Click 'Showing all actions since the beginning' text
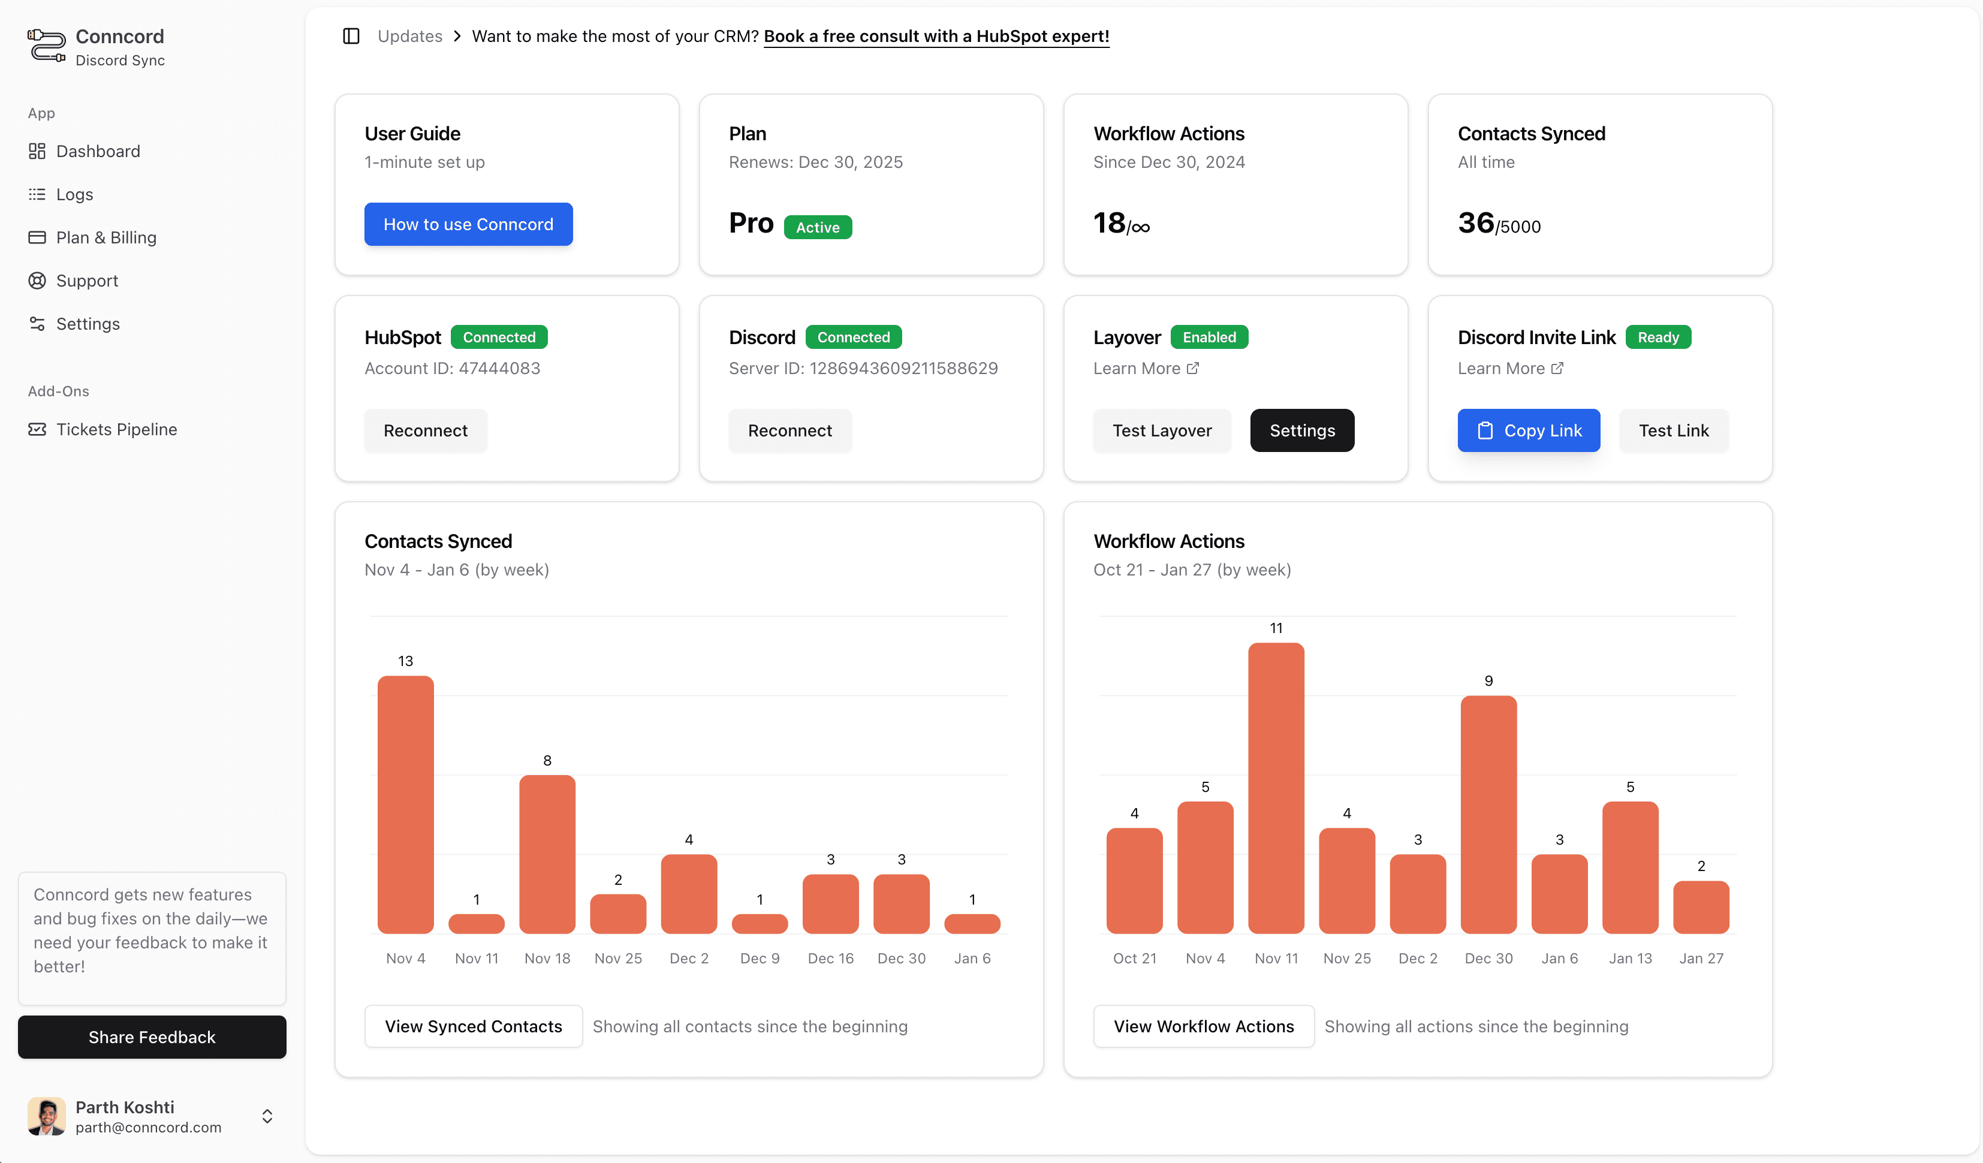The height and width of the screenshot is (1163, 1983). point(1476,1026)
